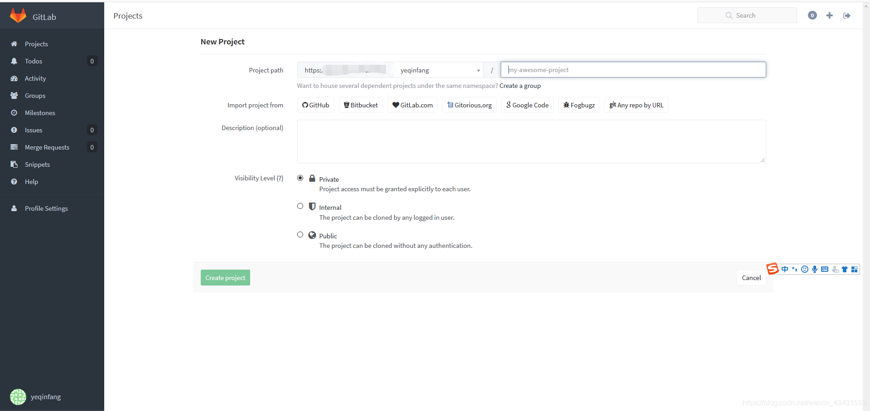Viewport: 870px width, 411px height.
Task: Click the Merge Requests list icon
Action: [14, 147]
